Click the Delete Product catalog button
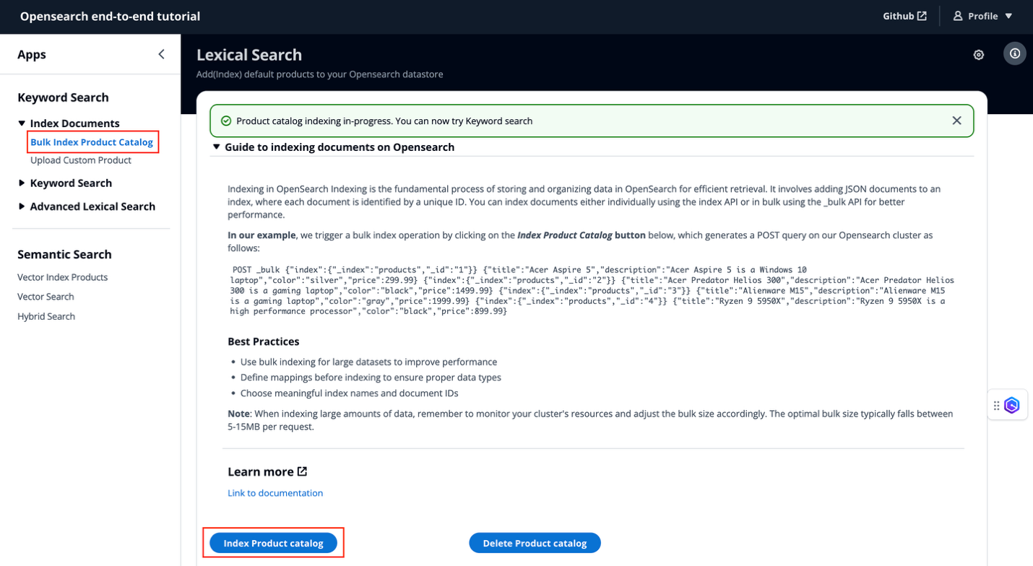 tap(535, 542)
